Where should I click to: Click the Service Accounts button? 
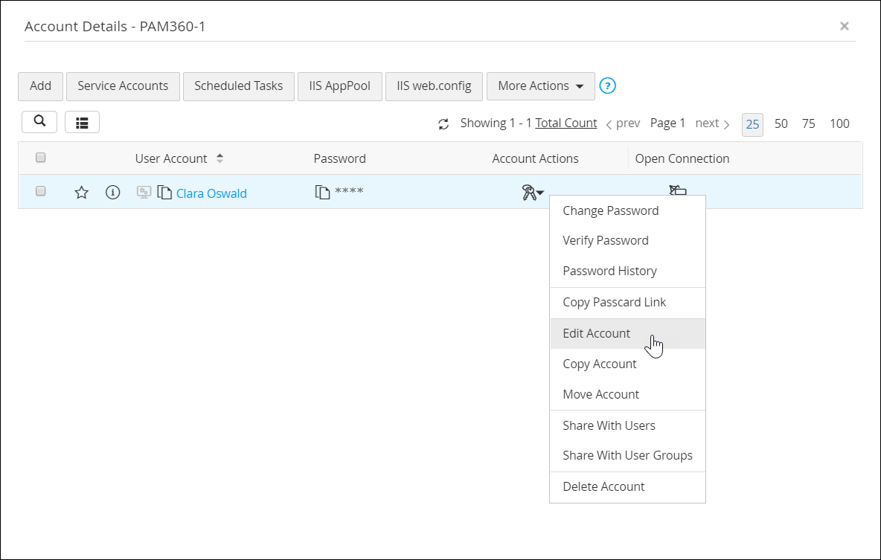click(x=123, y=86)
